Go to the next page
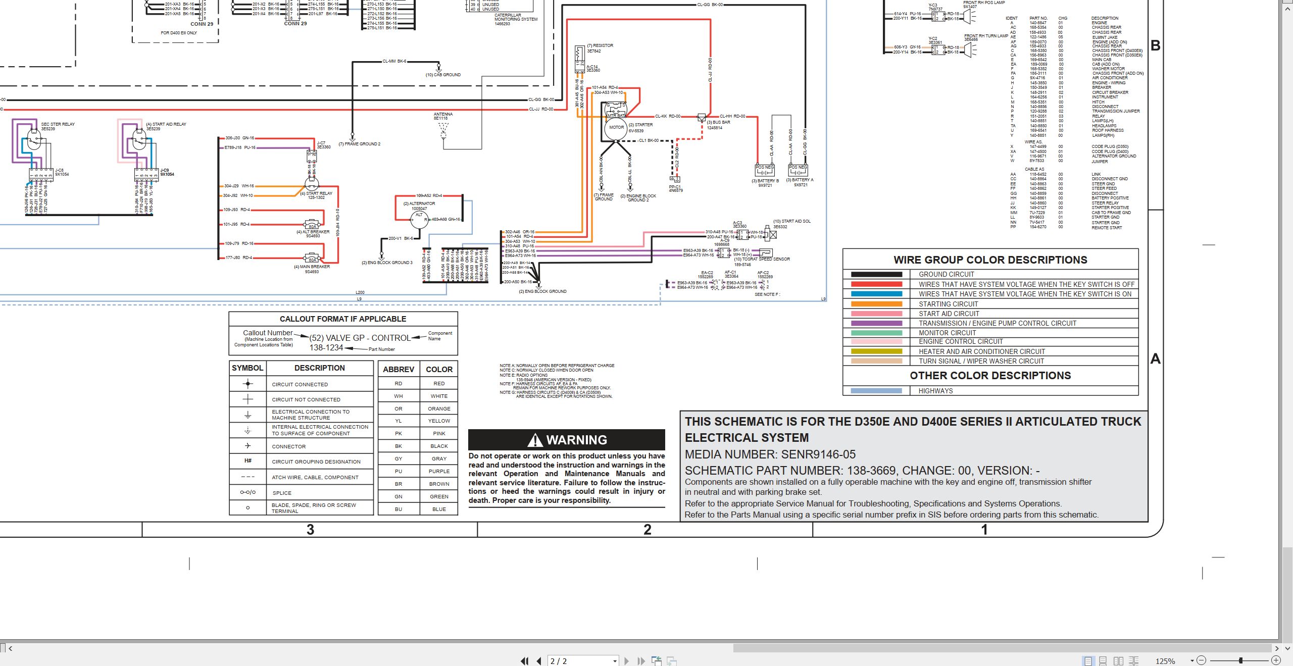The image size is (1293, 666). (x=627, y=661)
